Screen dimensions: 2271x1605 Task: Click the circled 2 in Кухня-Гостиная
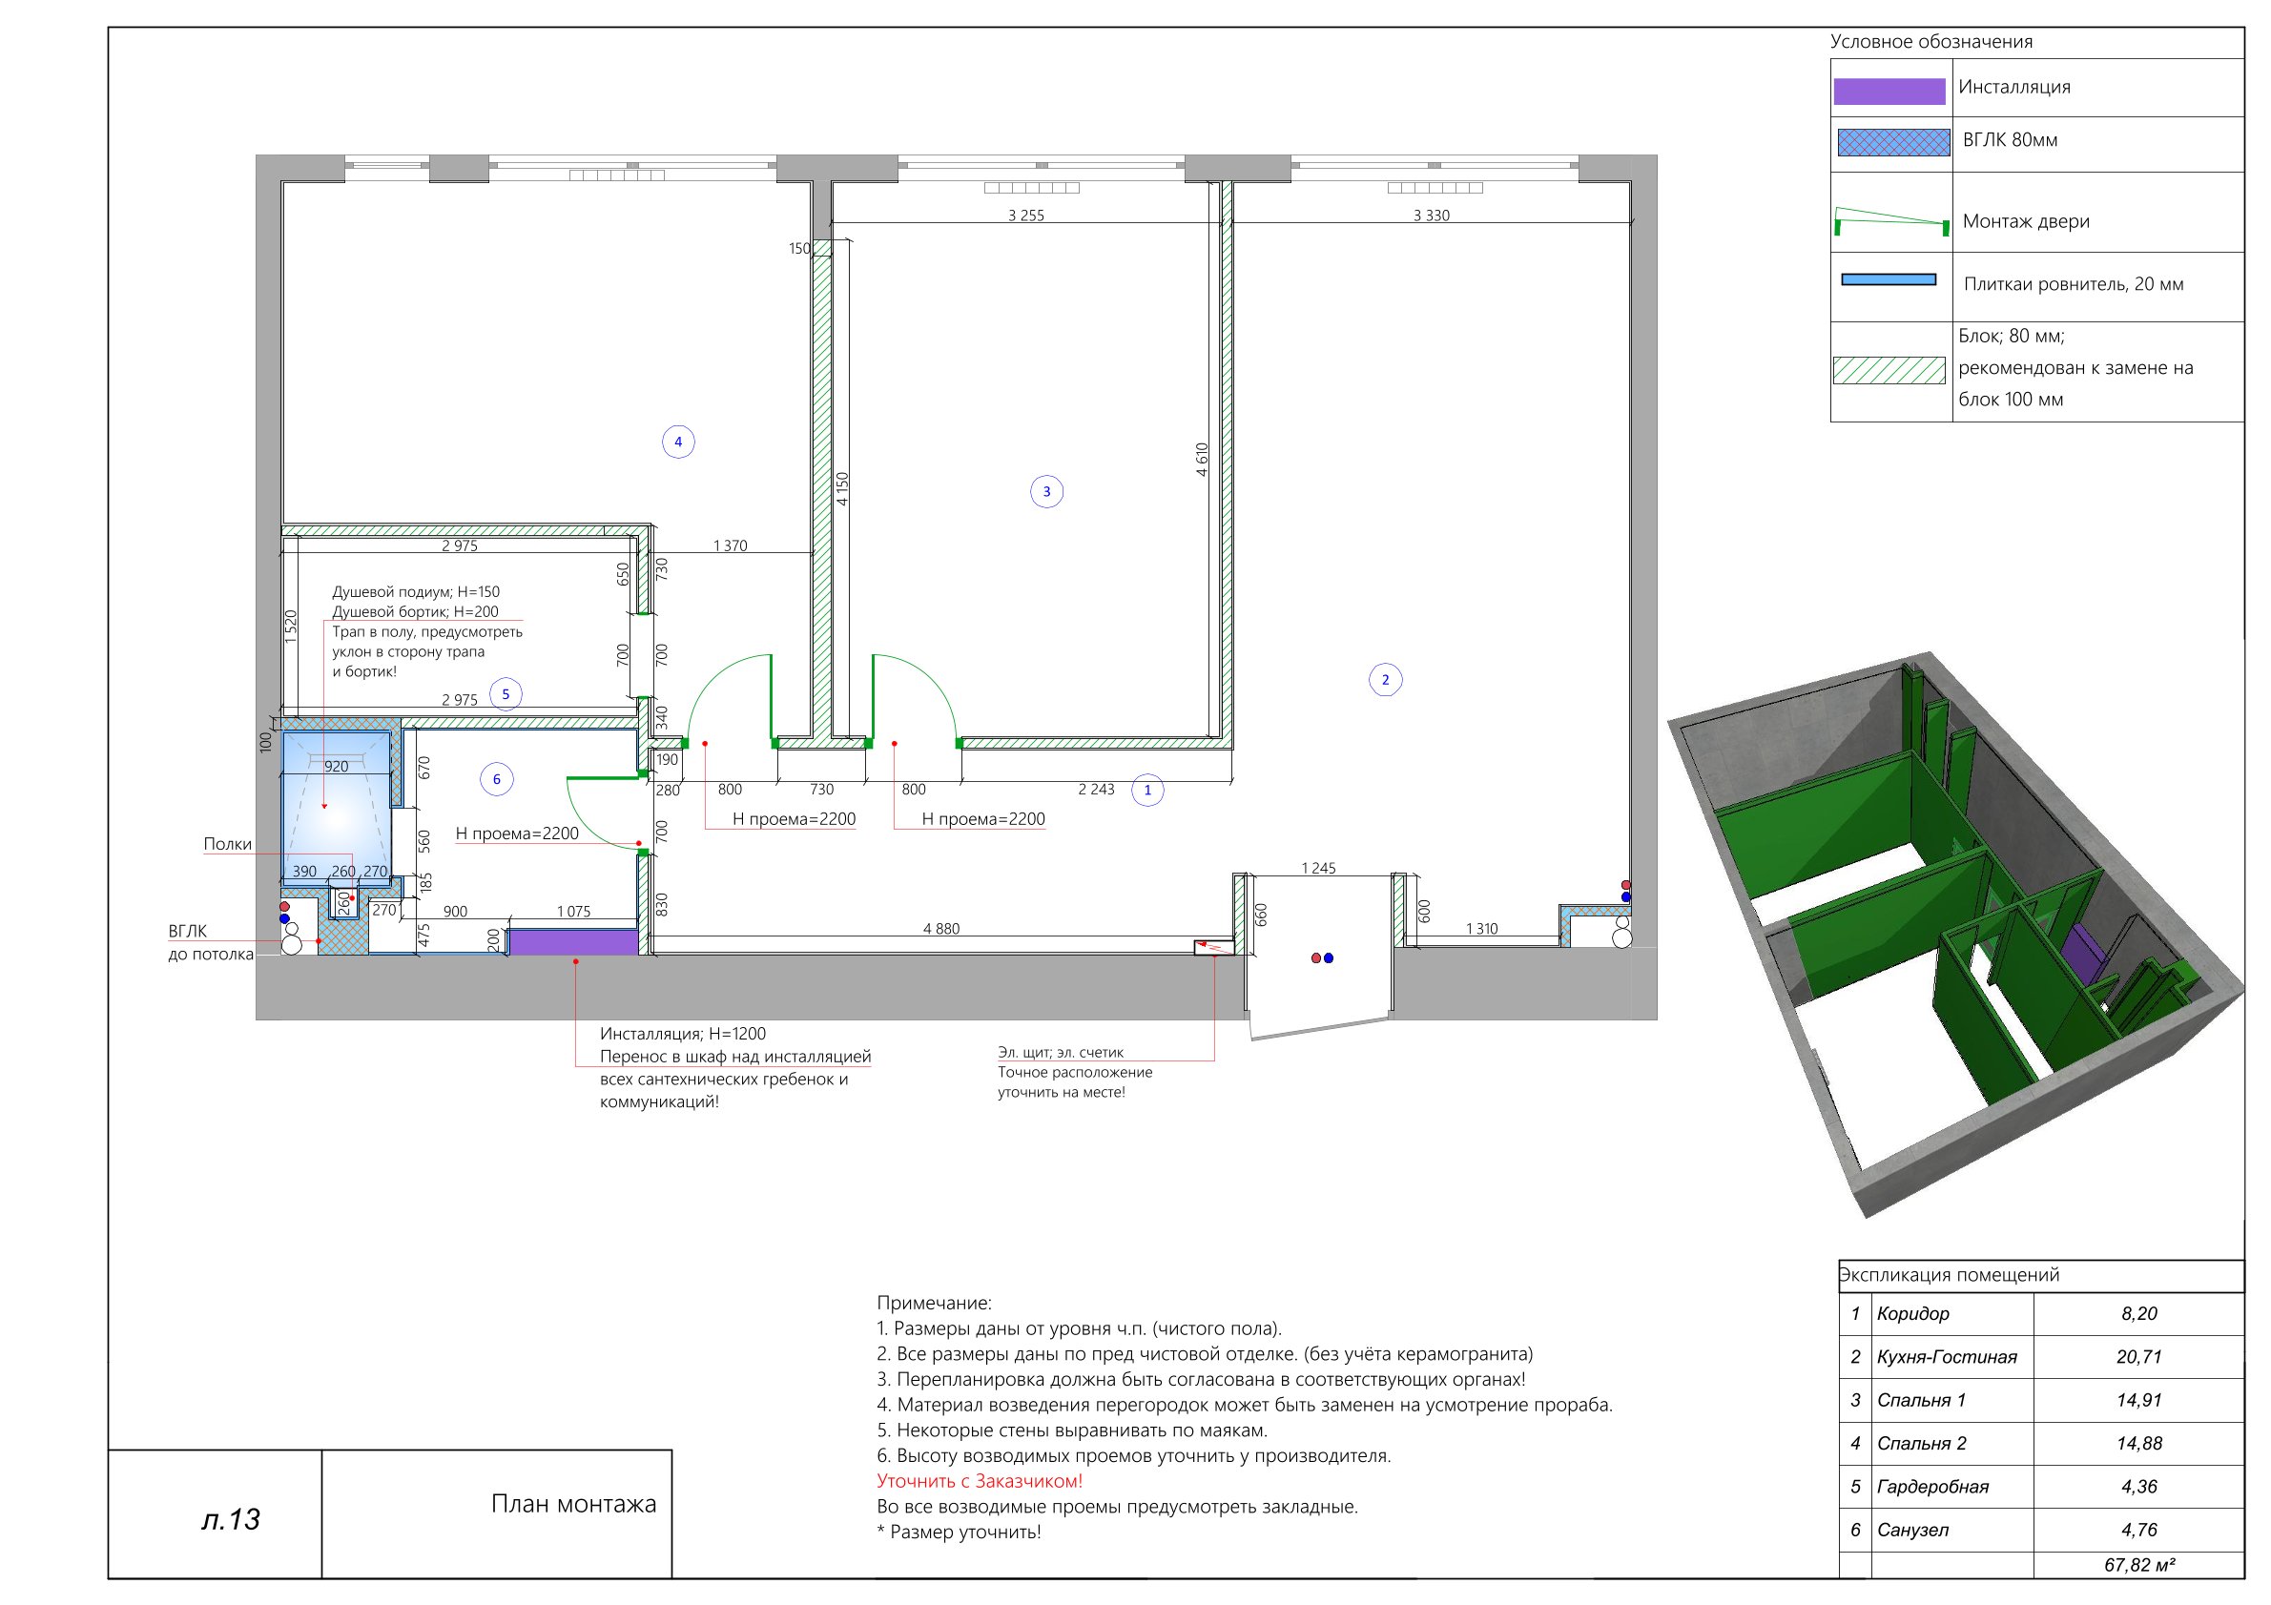click(x=1385, y=679)
